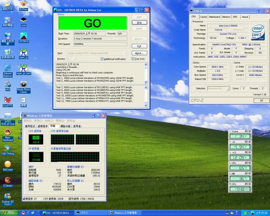Click the ORTHOS tray icon in system tray
Image resolution: width=270 pixels, height=216 pixels.
point(252,213)
